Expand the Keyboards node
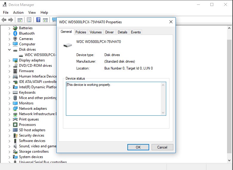 [x=9, y=93]
